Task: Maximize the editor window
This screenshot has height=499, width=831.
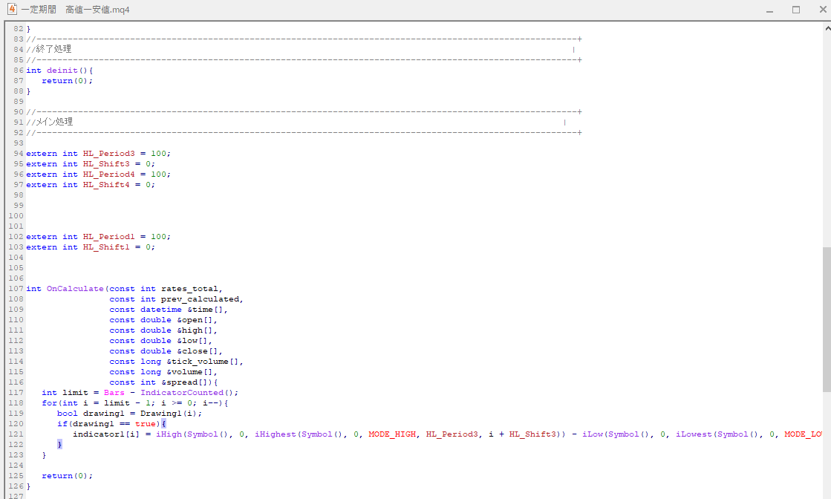Action: [796, 10]
